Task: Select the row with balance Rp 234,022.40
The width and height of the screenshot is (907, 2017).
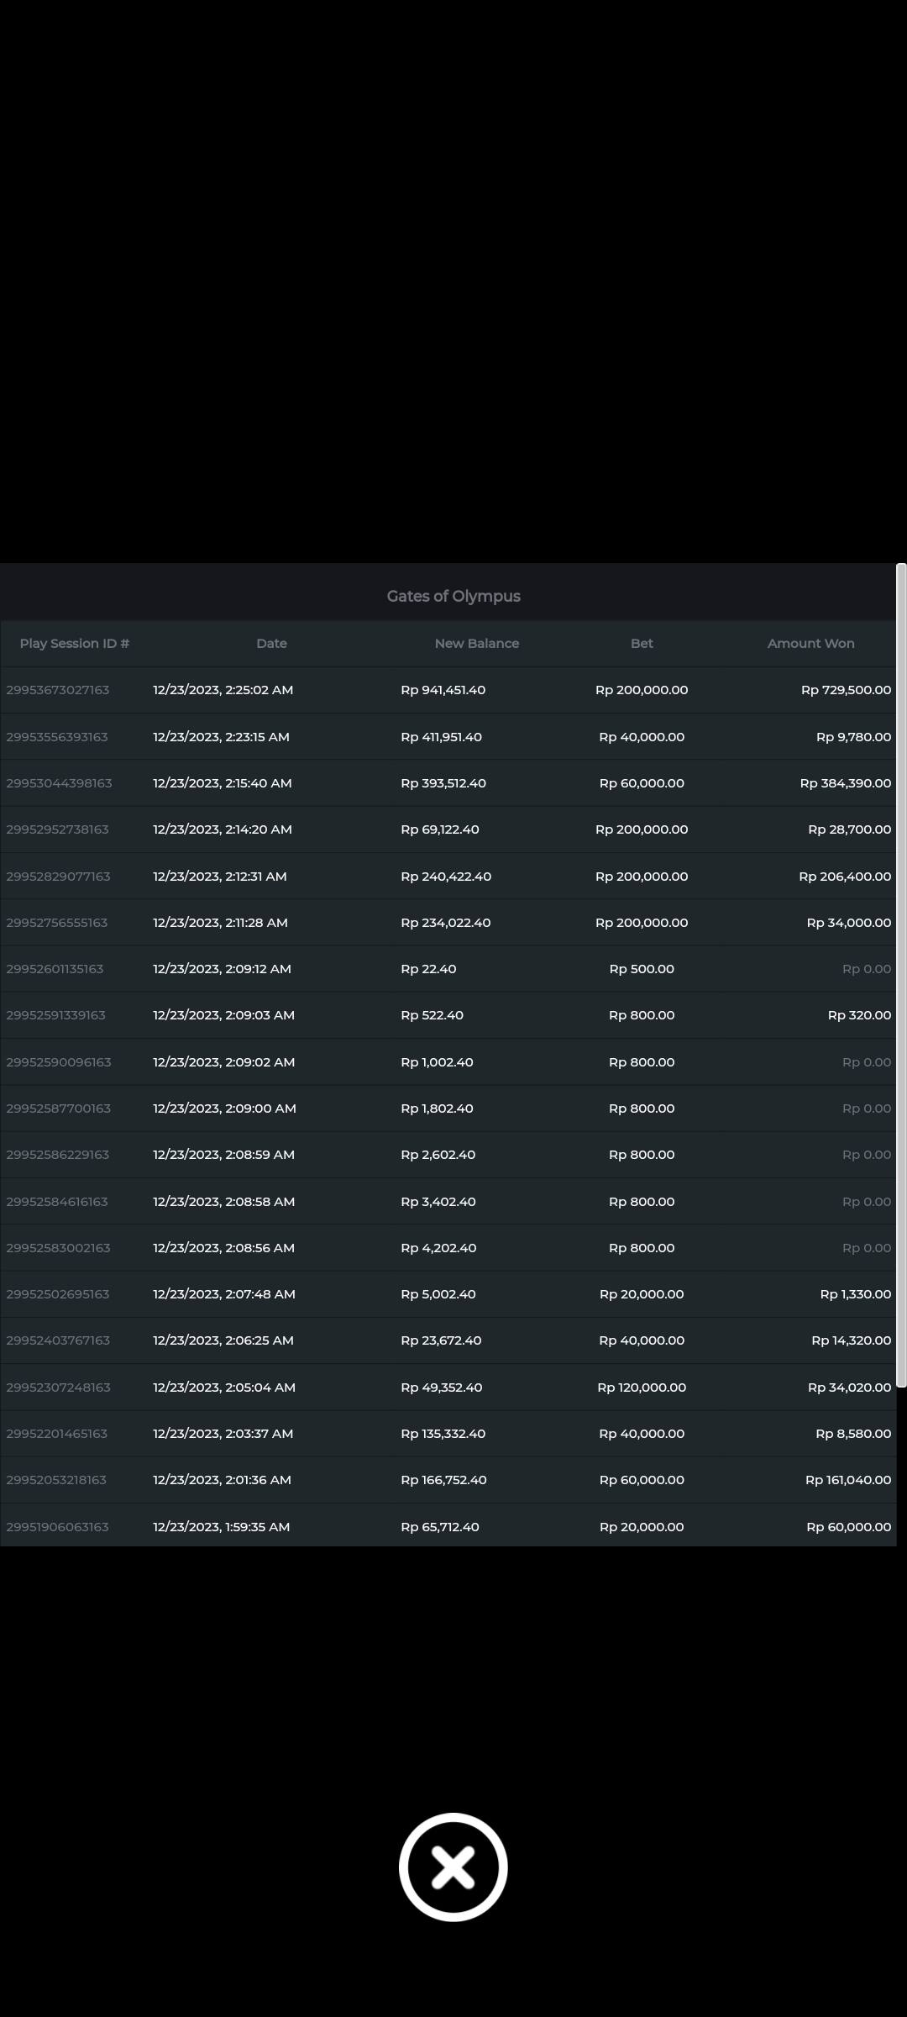Action: pyautogui.click(x=446, y=923)
